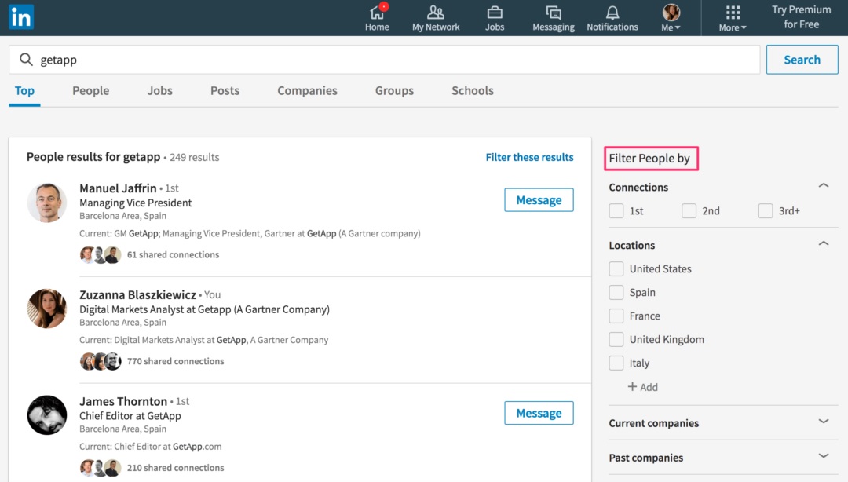The image size is (848, 482).
Task: Open the More apps grid menu
Action: (733, 12)
